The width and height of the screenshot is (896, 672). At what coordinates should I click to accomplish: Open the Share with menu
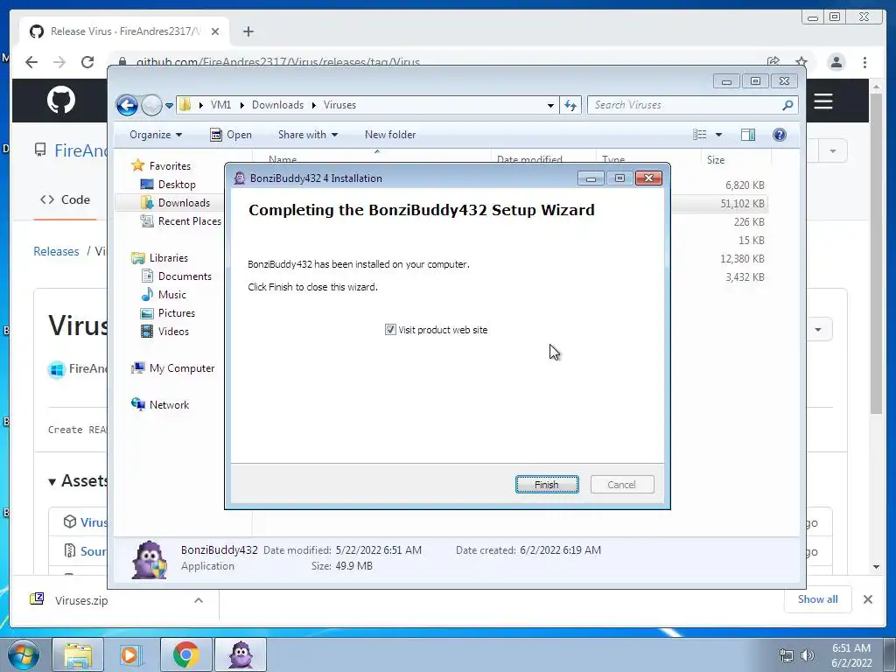coord(307,134)
